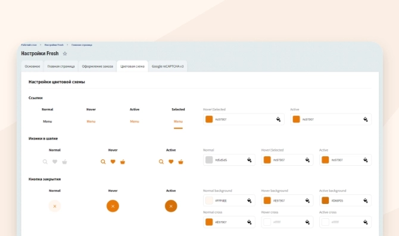Click the Hover Menu link preview
The height and width of the screenshot is (236, 399).
click(91, 121)
